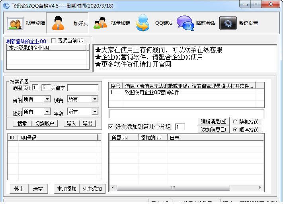
Task: Click the QQ号码 column header
Action: click(58, 137)
